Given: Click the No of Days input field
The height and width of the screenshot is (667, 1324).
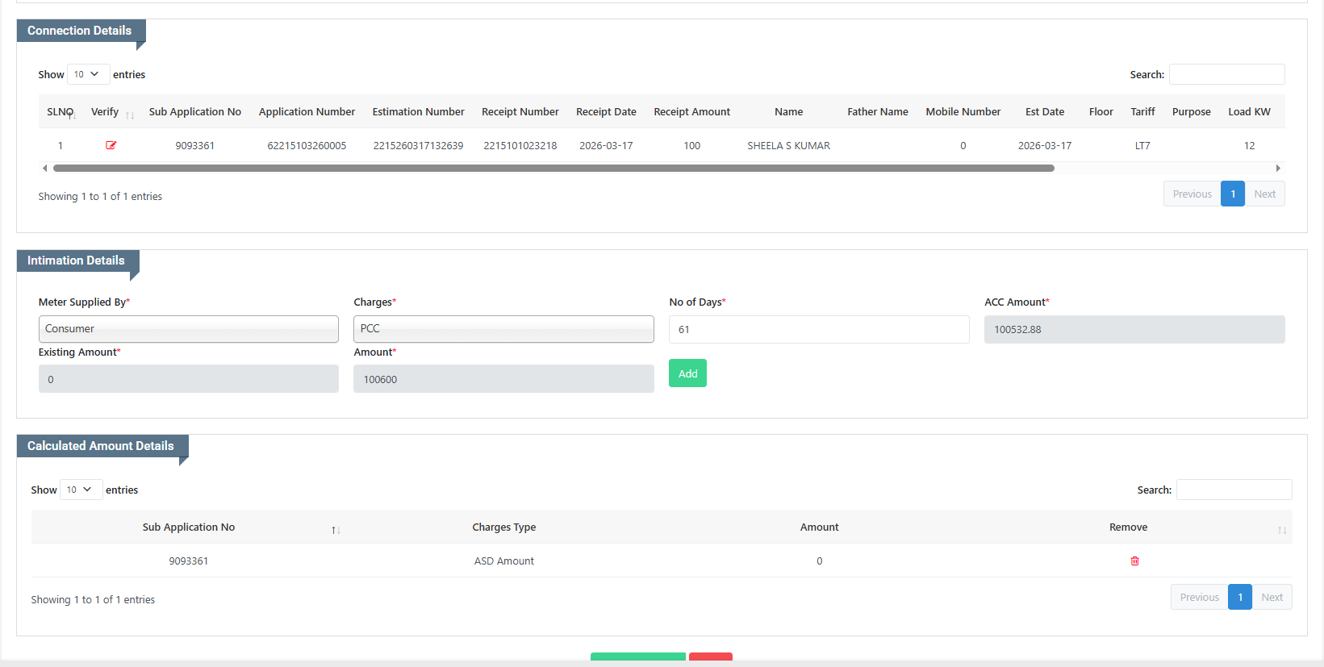Looking at the screenshot, I should [819, 329].
